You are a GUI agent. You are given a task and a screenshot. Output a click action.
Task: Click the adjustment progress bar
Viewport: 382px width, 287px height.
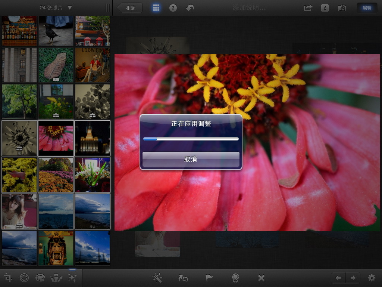pyautogui.click(x=191, y=139)
